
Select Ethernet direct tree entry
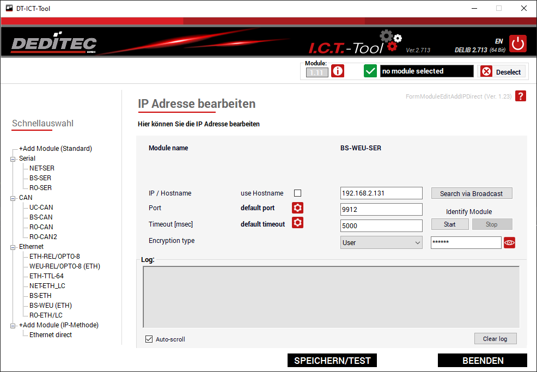click(51, 335)
